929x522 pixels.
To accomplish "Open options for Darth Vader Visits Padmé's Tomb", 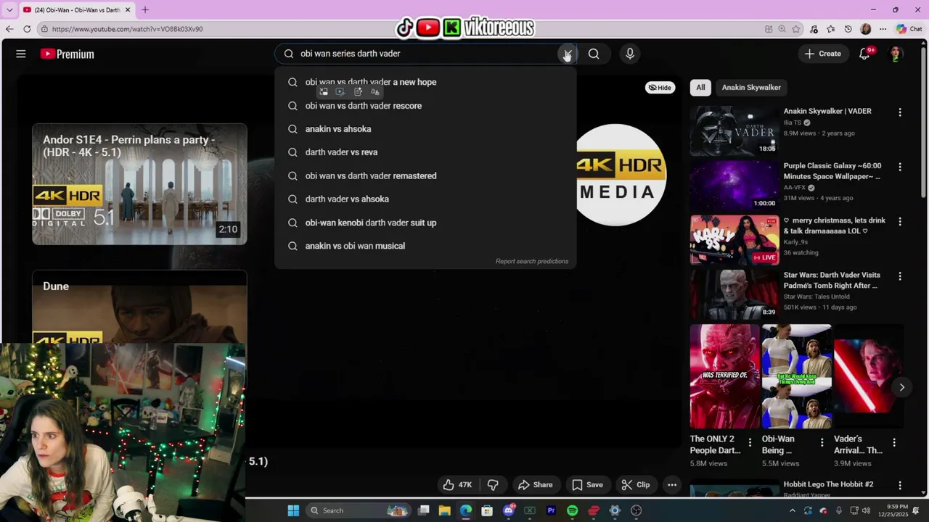I will pos(900,276).
